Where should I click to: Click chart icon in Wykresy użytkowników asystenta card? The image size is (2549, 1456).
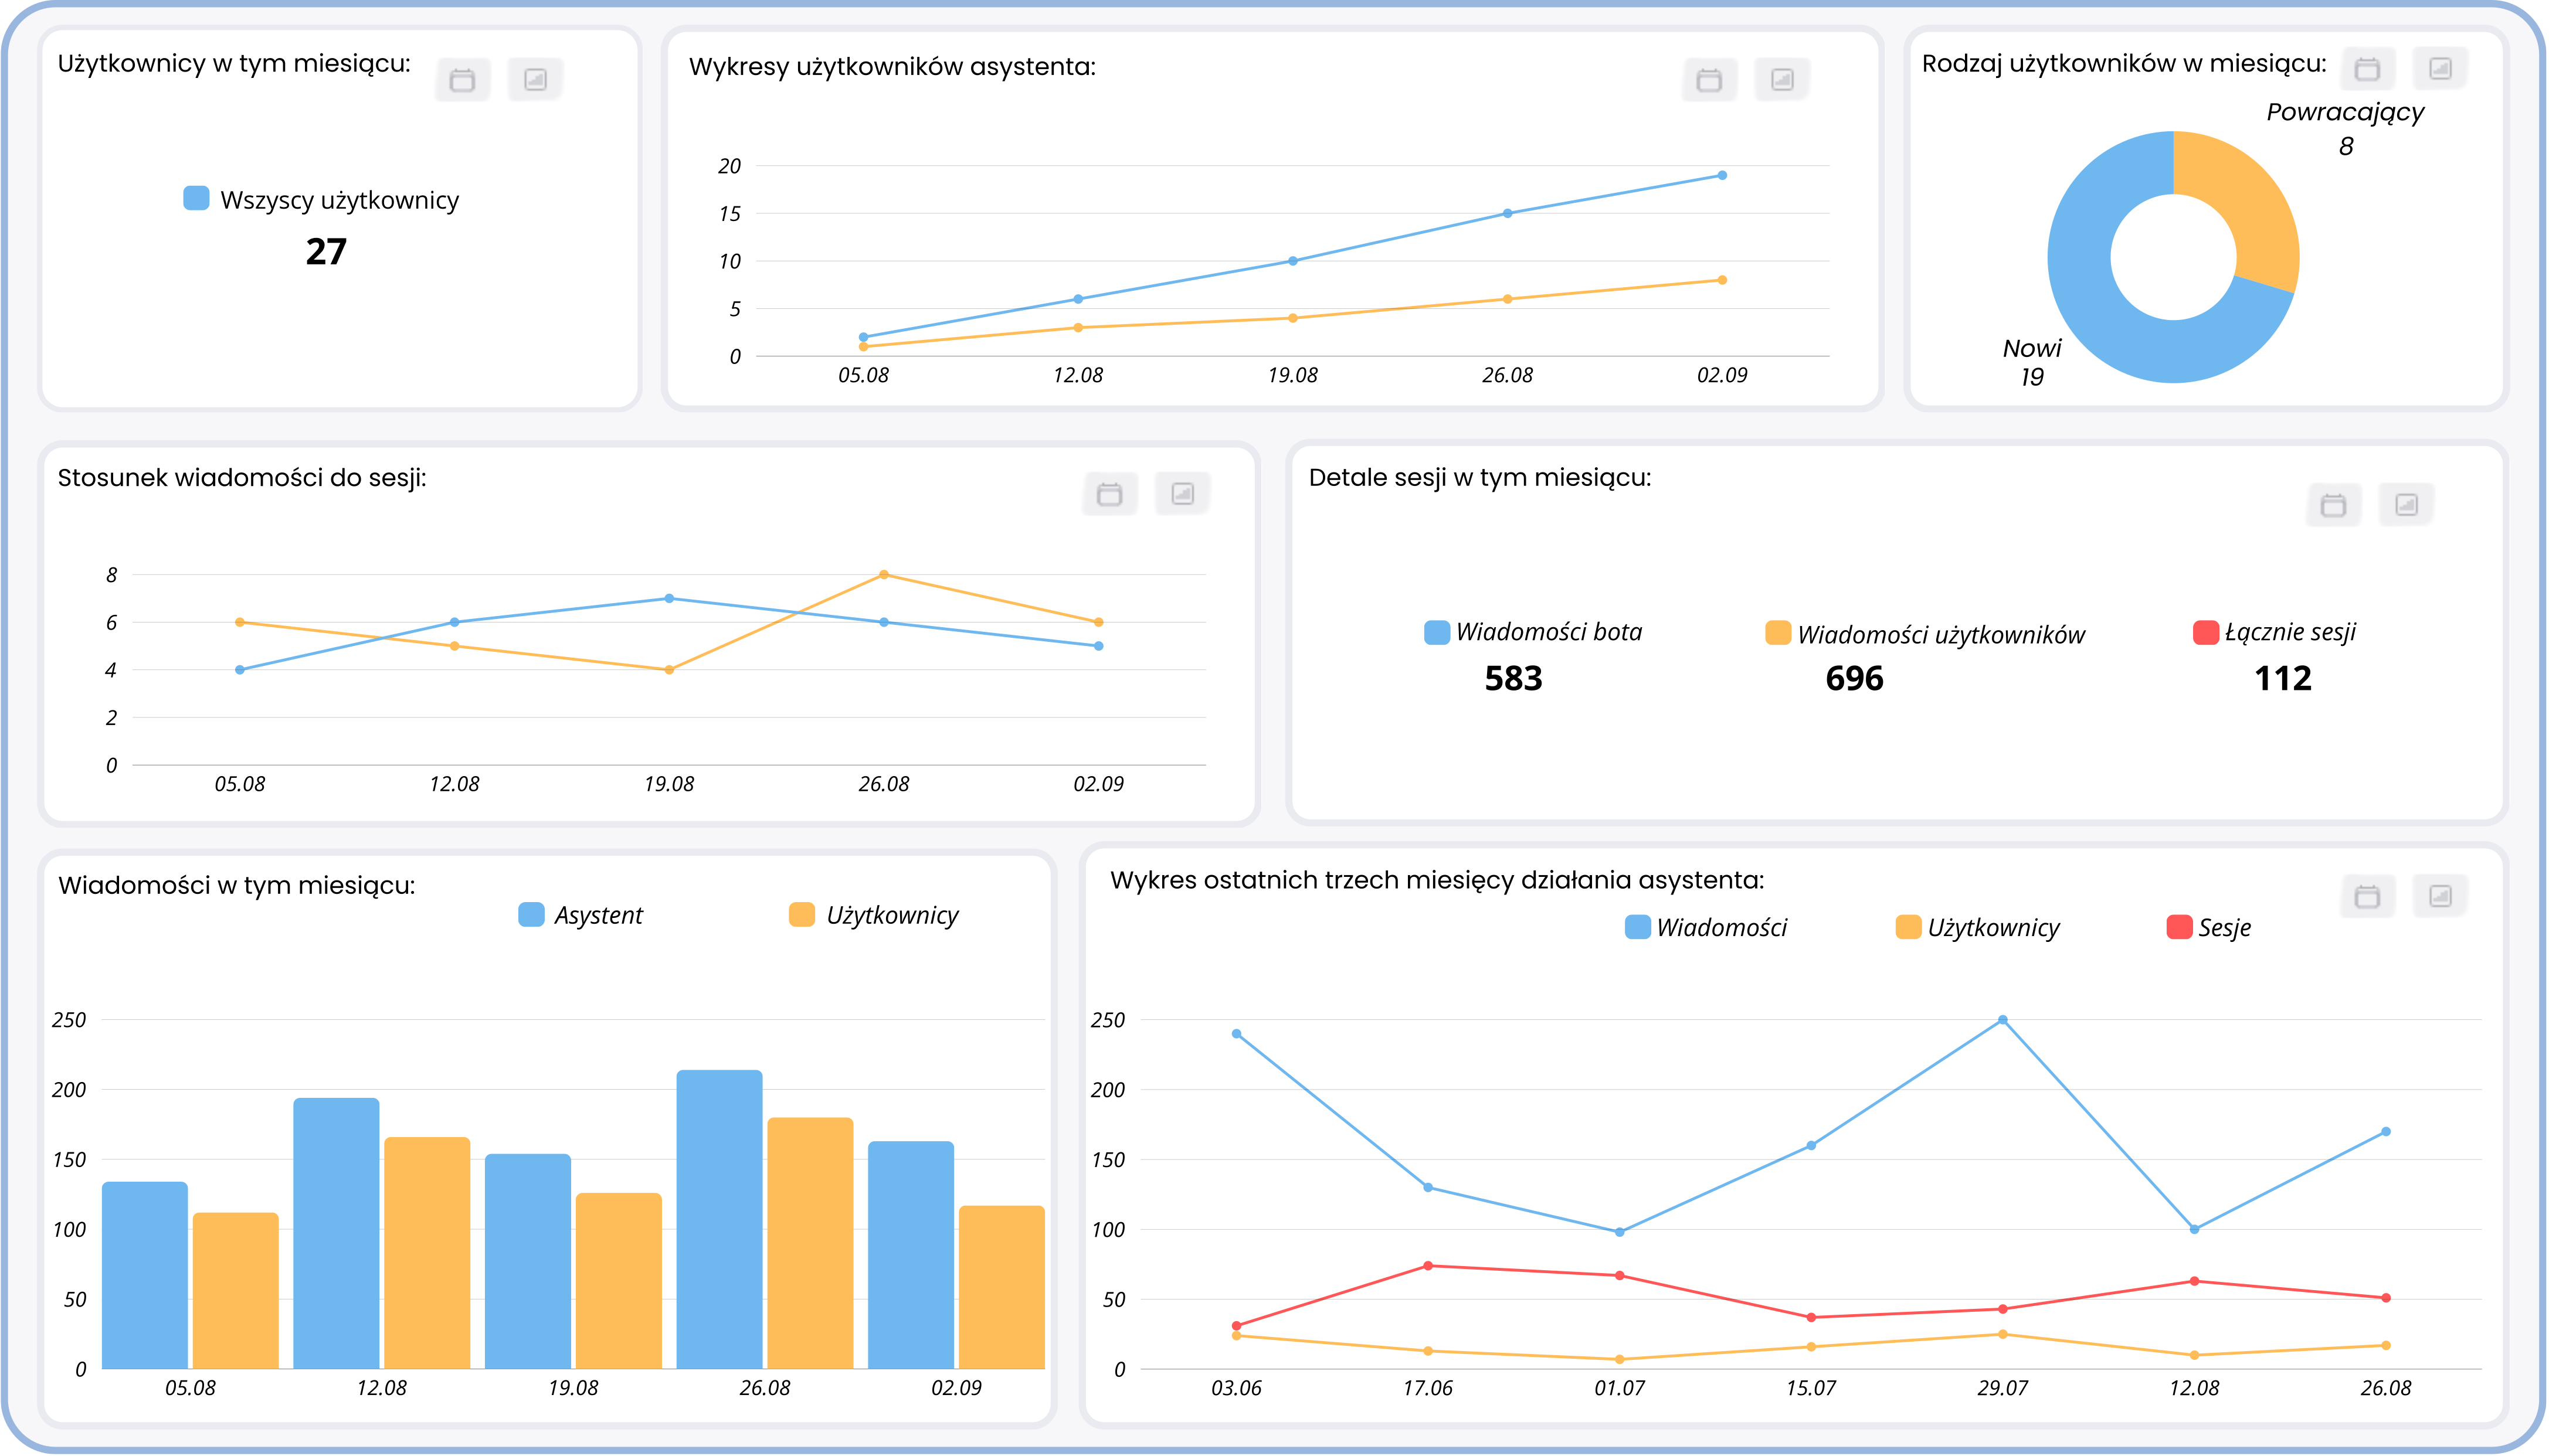(x=1783, y=79)
